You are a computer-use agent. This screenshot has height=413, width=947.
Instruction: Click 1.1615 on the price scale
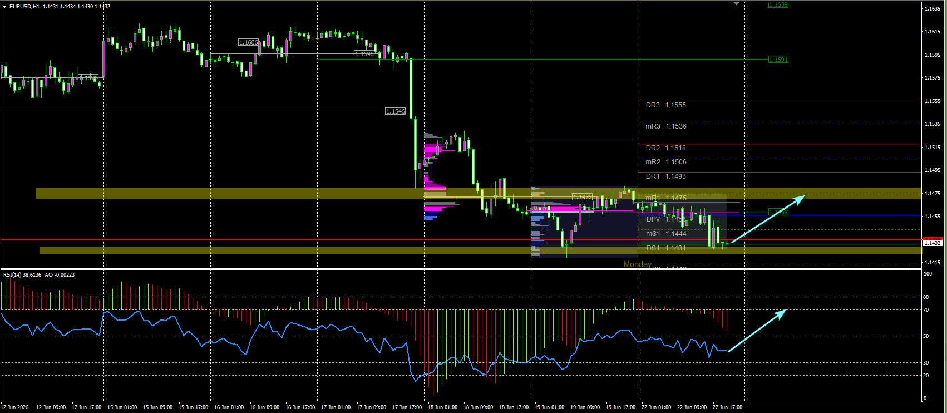click(x=933, y=32)
